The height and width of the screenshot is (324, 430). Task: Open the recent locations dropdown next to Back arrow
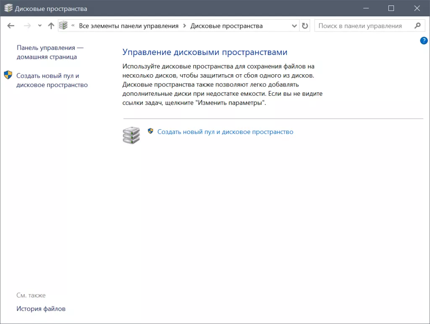[x=40, y=26]
